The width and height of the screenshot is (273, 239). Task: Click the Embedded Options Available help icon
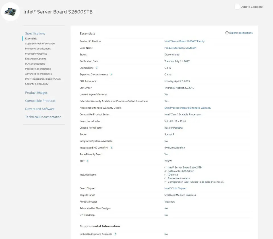(x=115, y=234)
